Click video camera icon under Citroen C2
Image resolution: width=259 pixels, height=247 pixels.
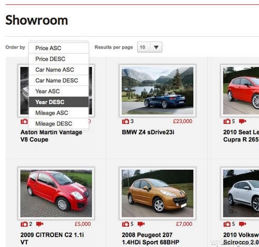coord(40,224)
